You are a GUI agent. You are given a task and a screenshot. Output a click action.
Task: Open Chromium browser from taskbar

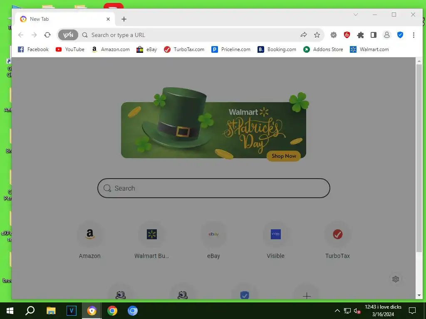tap(133, 311)
